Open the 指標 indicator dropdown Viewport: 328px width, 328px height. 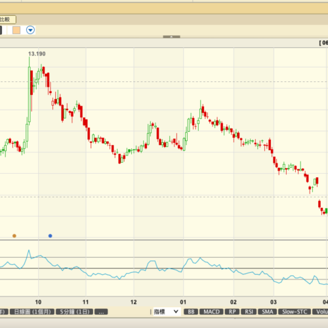[x=167, y=312]
